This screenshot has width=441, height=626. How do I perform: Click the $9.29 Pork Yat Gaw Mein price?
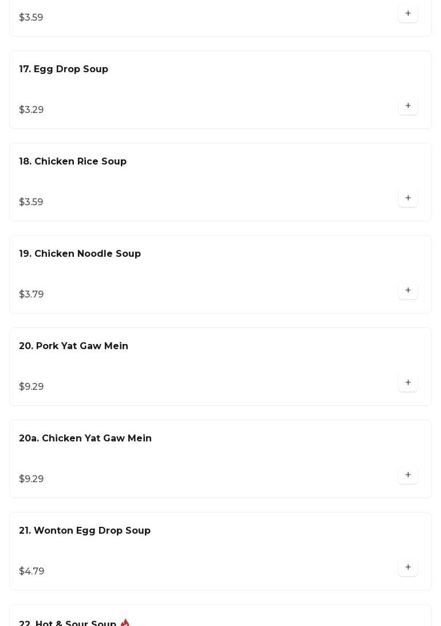[x=31, y=387]
